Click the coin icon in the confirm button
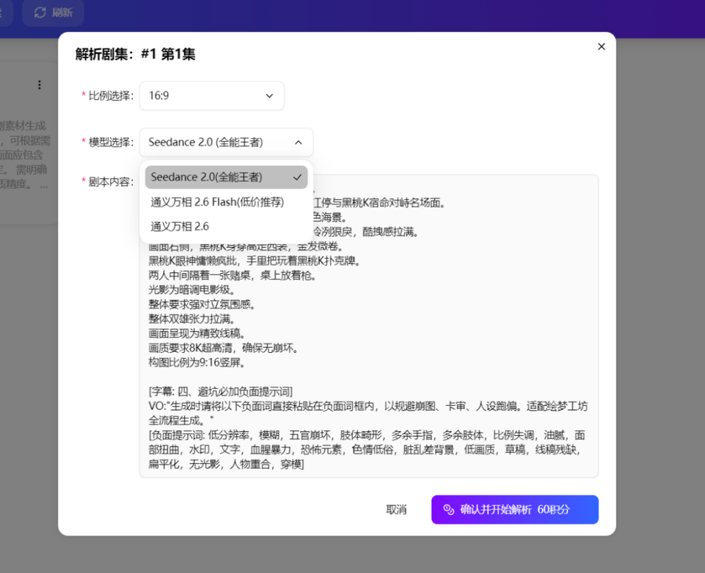This screenshot has width=705, height=573. pos(448,509)
